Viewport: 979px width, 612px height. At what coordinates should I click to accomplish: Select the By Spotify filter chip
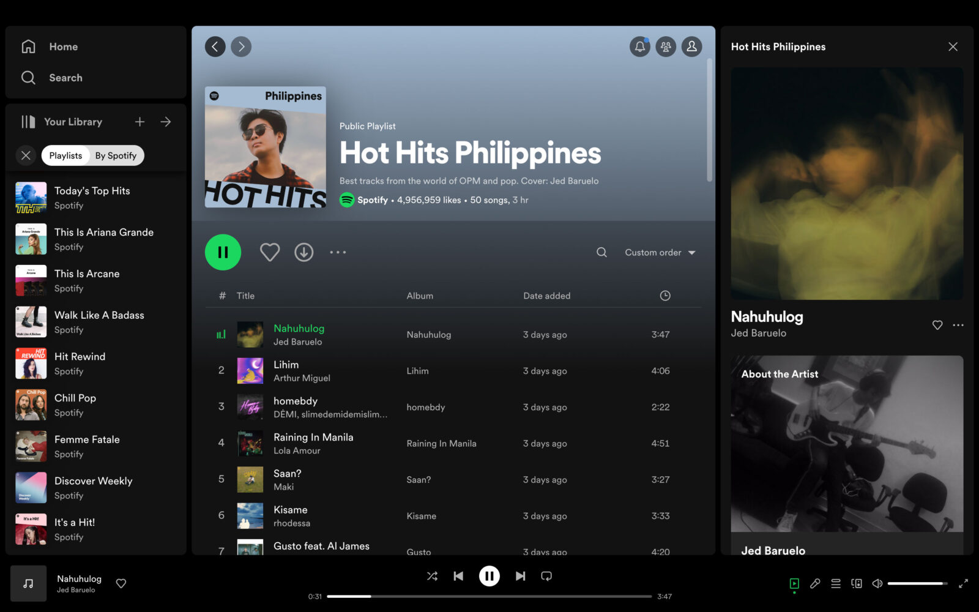[x=116, y=155]
